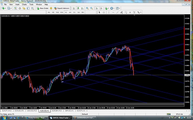The image size is (193, 120).
Task: Click the alert icon next to New Order
Action: (x=51, y=8)
